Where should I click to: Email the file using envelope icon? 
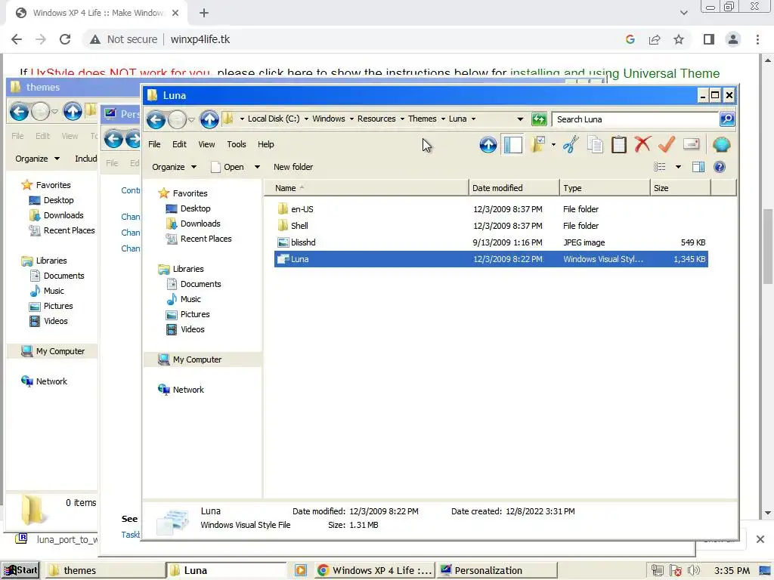tap(691, 144)
